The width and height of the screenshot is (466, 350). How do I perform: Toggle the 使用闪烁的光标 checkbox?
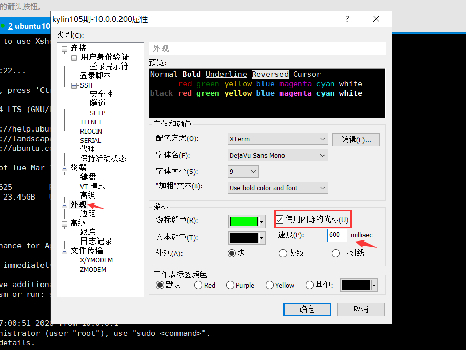pos(280,220)
